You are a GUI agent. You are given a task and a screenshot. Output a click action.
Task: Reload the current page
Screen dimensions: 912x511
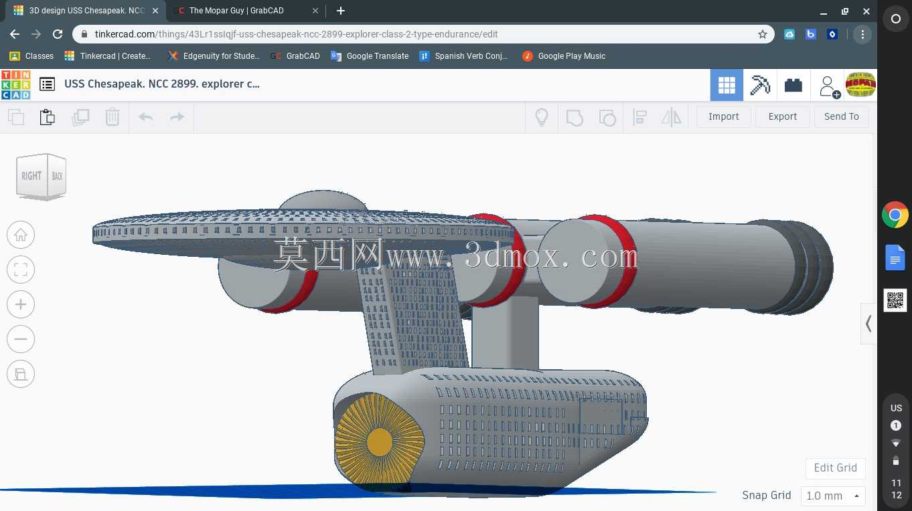[58, 34]
